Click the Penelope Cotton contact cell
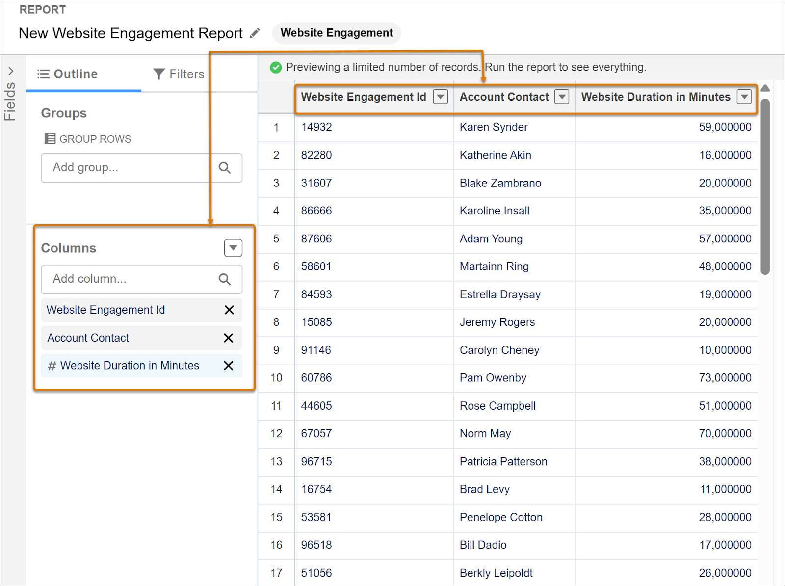 pos(514,517)
